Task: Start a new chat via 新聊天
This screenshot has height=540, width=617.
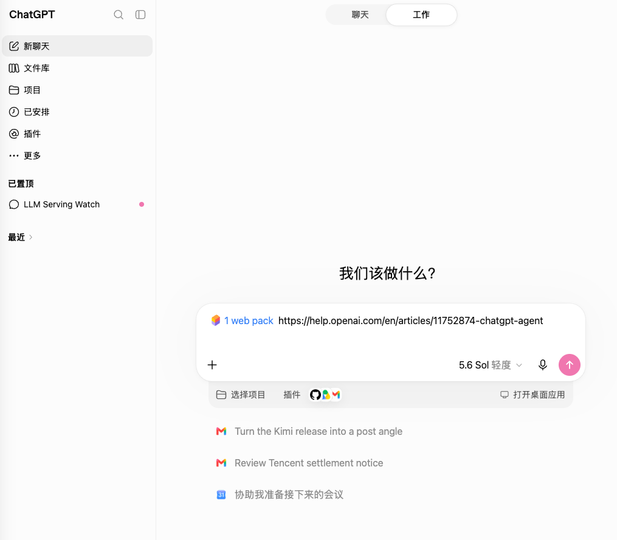Action: pos(77,46)
